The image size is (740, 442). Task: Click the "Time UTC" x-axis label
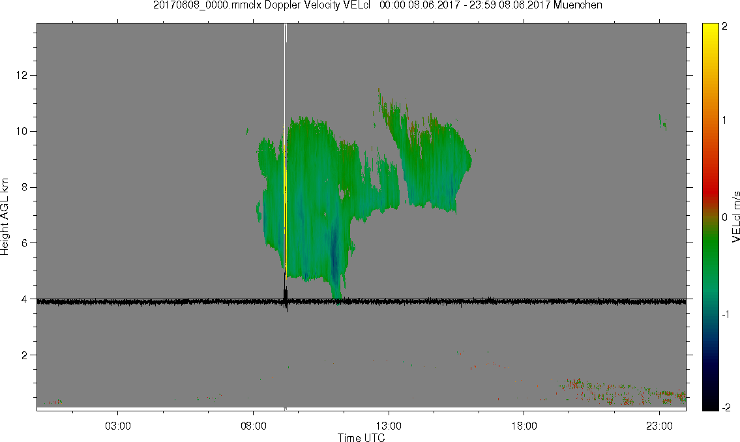361,437
